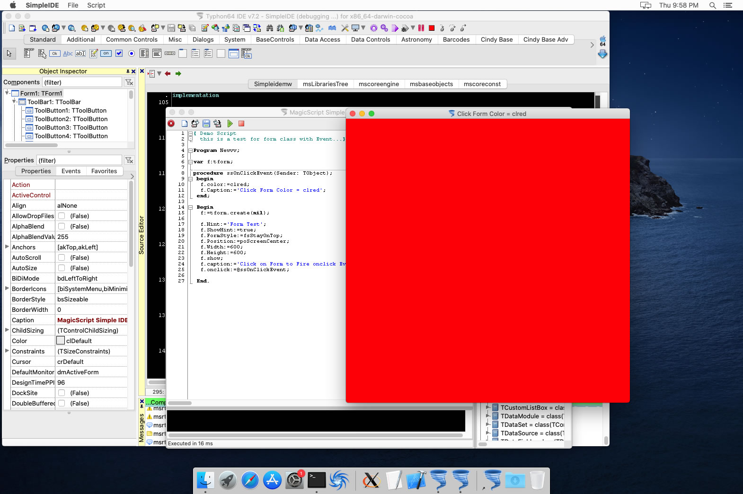Screen dimensions: 743x494
Task: Open the Favorites tab in Object Inspector
Action: 104,171
